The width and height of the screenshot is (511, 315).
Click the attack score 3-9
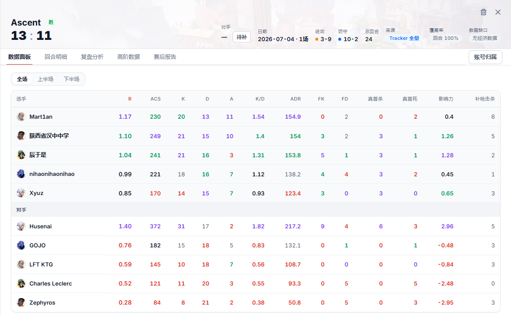(326, 39)
